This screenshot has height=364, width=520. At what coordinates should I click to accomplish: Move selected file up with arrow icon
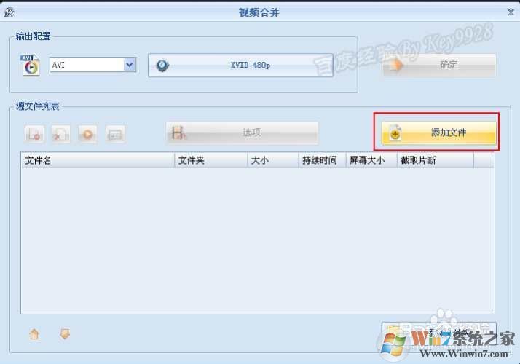pyautogui.click(x=34, y=334)
